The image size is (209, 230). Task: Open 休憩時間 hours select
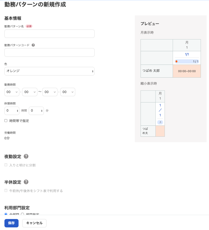[12, 111]
